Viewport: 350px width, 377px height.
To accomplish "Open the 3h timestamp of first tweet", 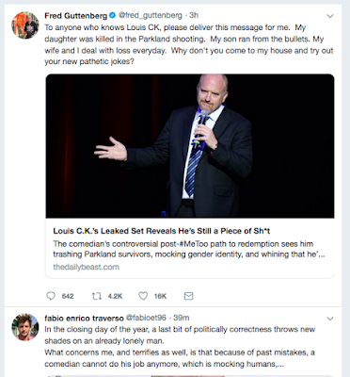I will click(x=194, y=15).
